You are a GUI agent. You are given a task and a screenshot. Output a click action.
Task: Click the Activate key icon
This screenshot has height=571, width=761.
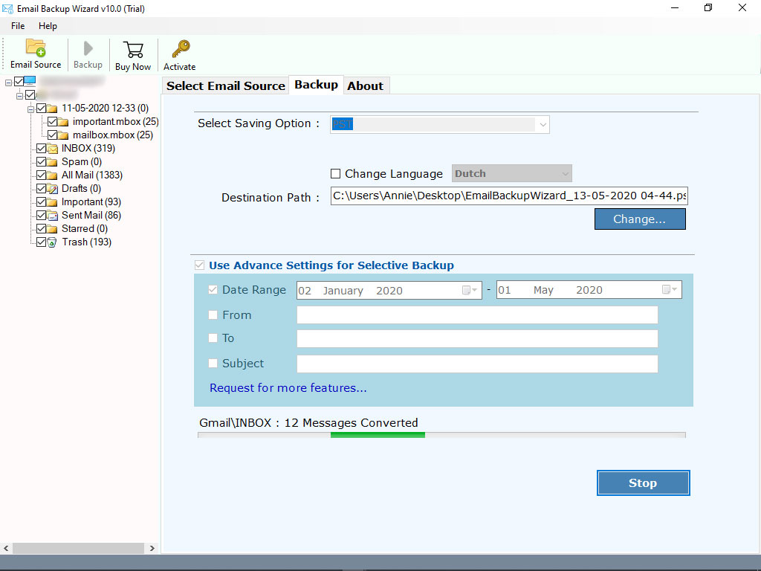(x=179, y=49)
